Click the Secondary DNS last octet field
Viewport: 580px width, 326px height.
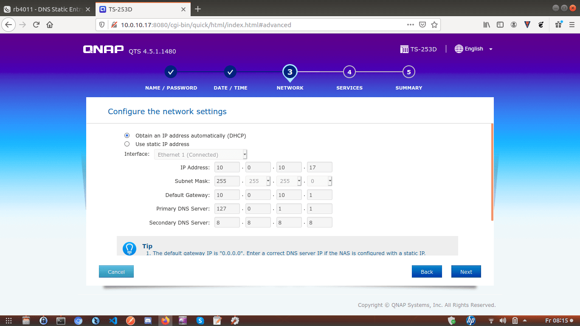coord(320,222)
